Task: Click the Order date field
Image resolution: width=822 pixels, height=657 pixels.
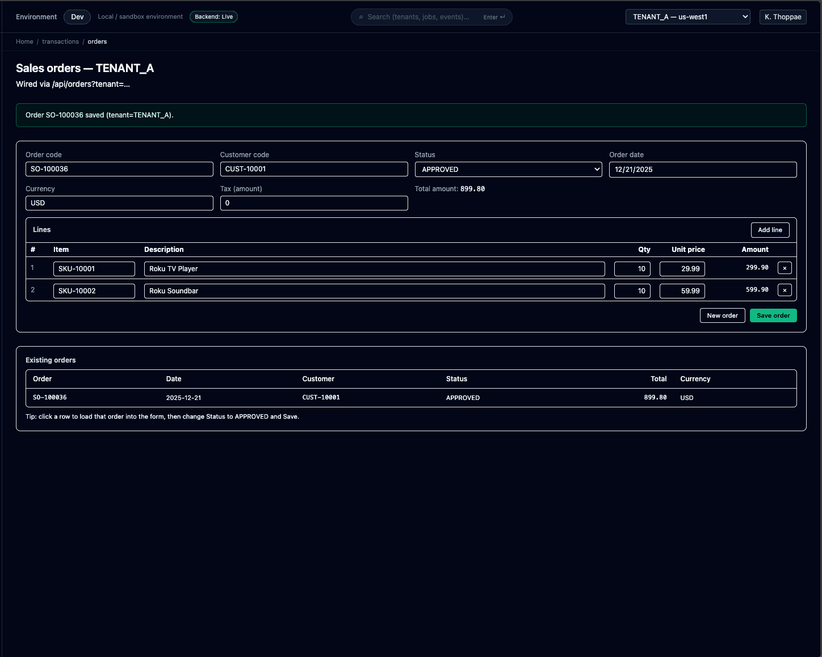Action: point(702,170)
